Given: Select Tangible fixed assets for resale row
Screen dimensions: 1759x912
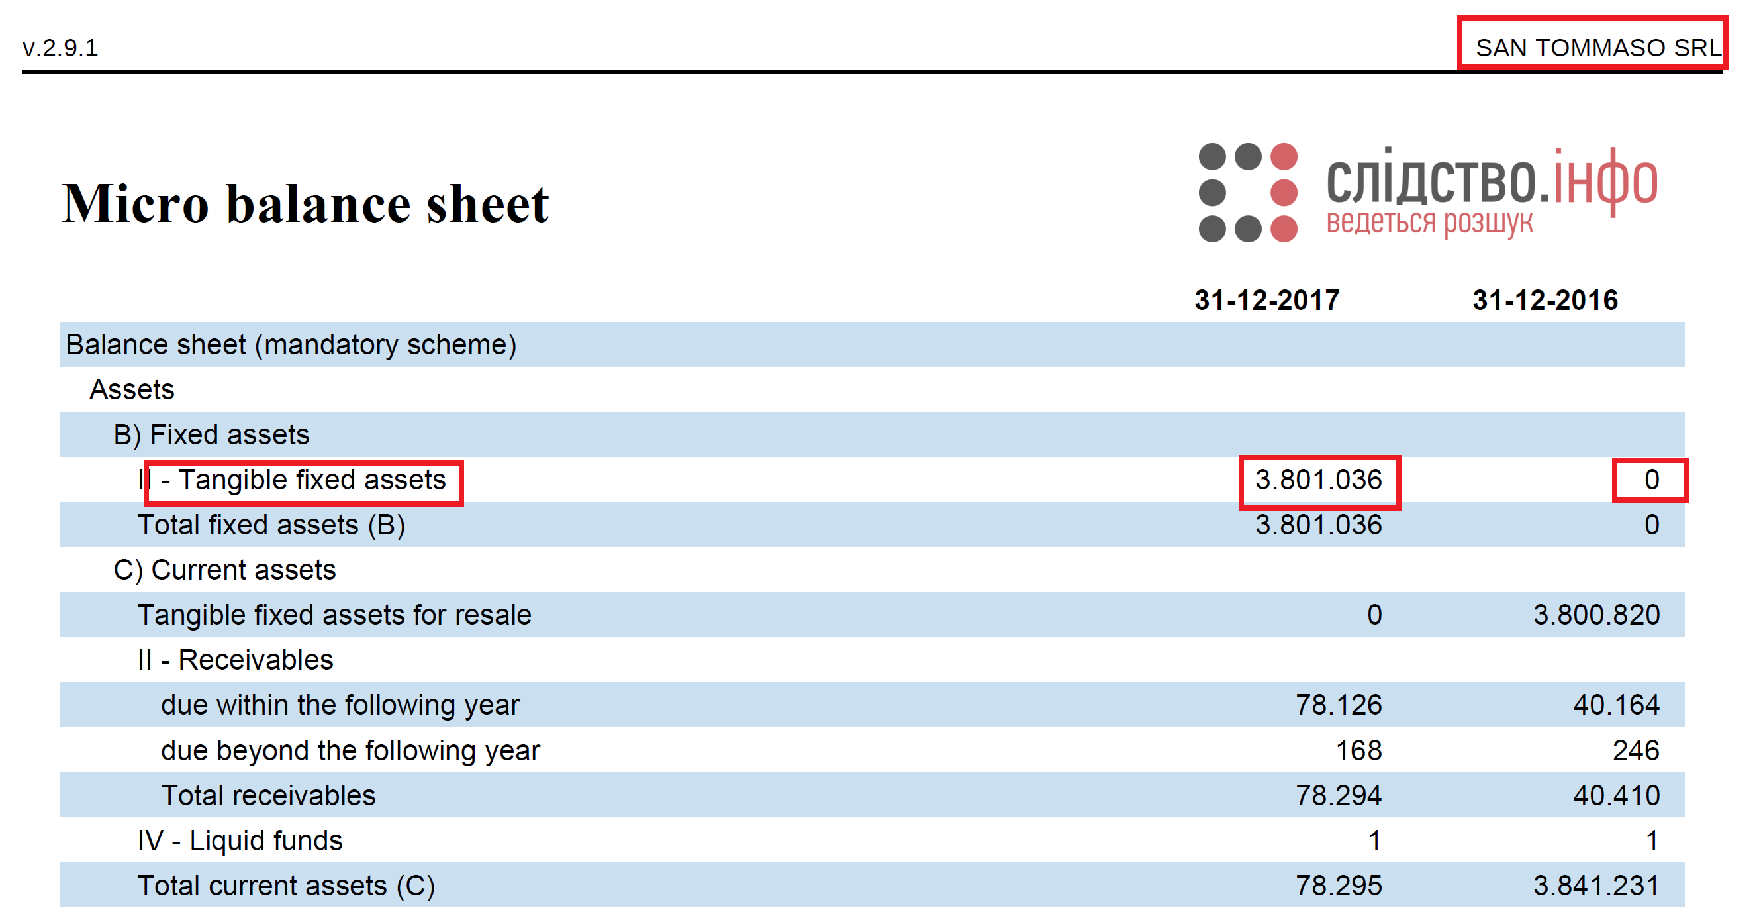Looking at the screenshot, I should 872,615.
